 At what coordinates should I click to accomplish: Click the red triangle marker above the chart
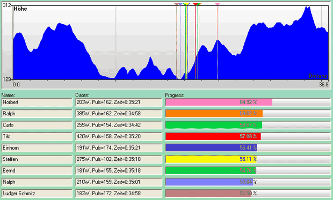(196, 4)
